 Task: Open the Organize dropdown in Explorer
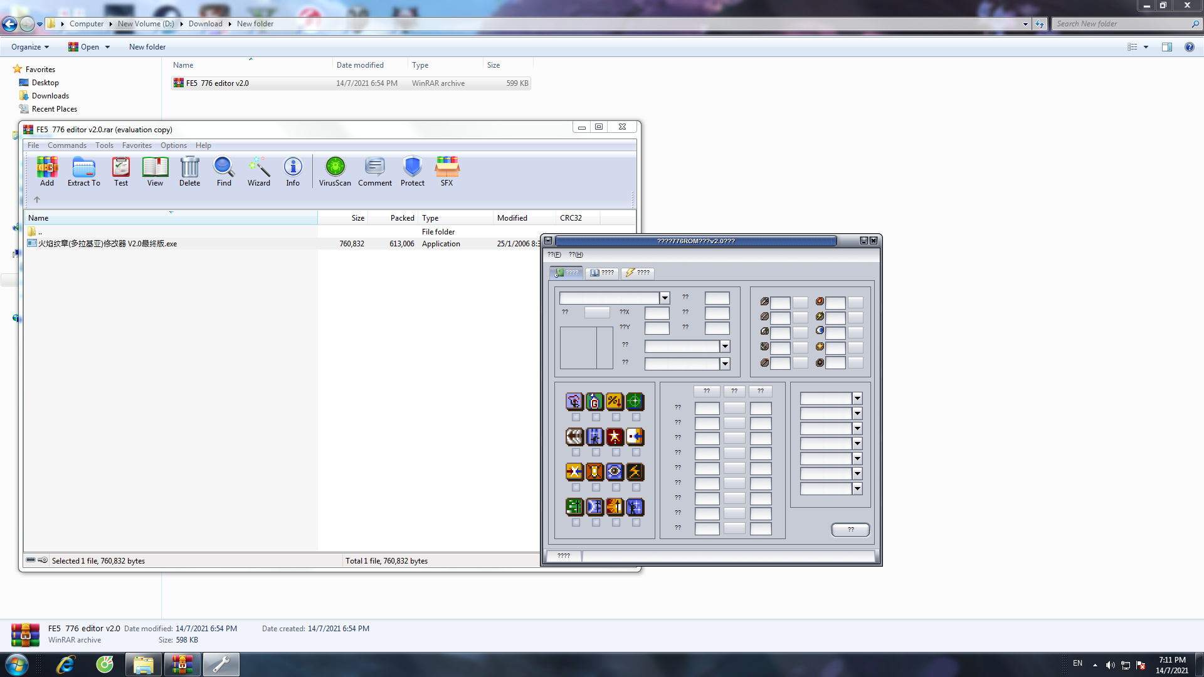click(30, 47)
